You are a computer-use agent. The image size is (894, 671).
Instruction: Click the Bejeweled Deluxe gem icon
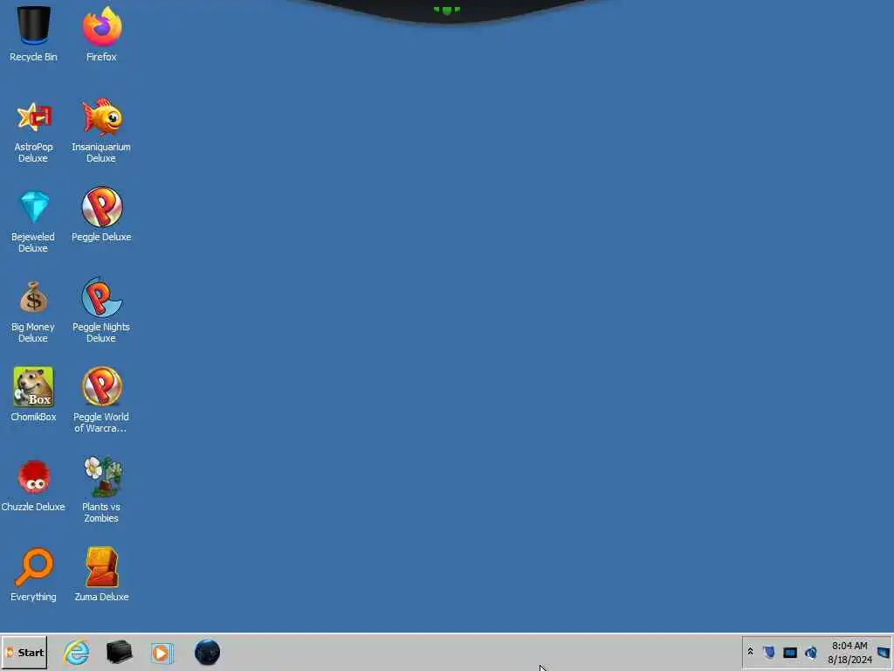point(34,206)
